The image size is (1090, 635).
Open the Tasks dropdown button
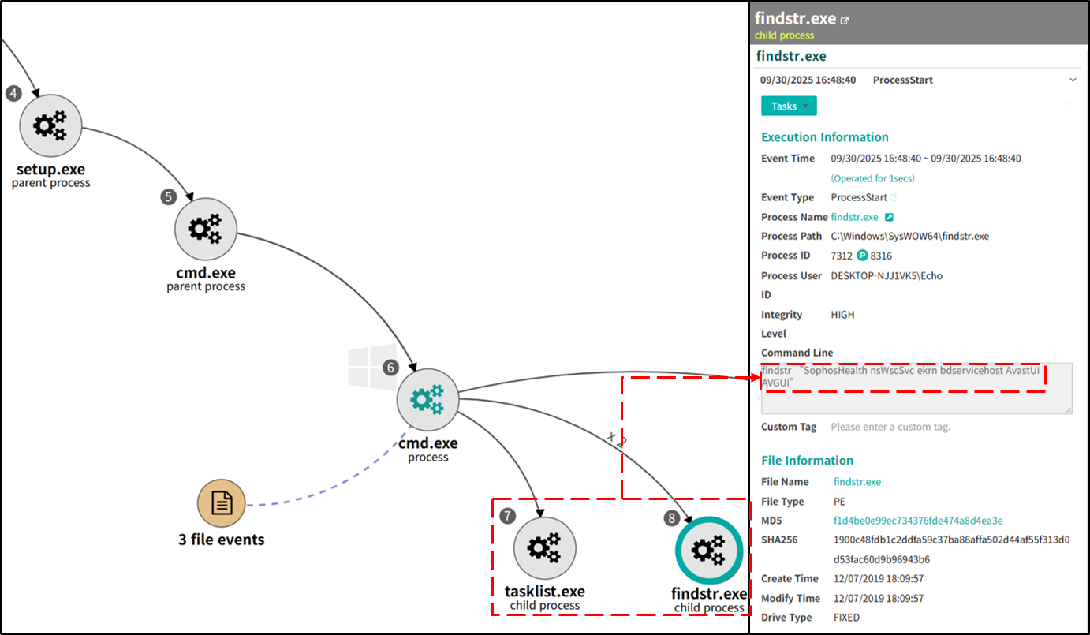click(x=789, y=106)
